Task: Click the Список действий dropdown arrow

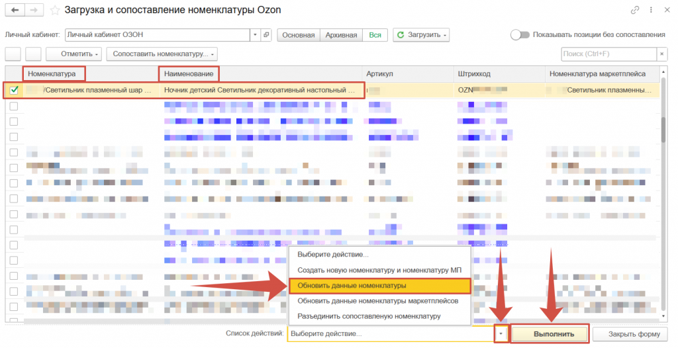Action: [x=501, y=334]
